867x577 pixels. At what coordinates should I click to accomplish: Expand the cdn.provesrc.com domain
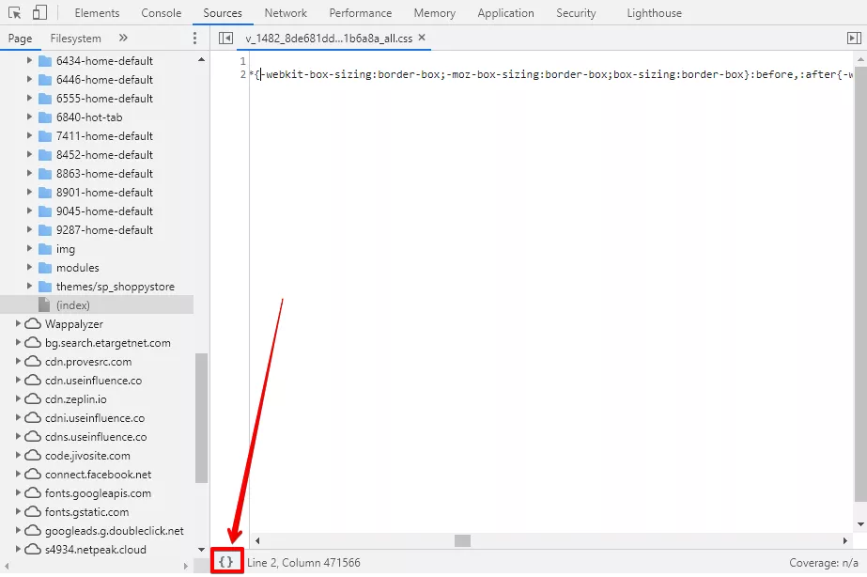18,361
